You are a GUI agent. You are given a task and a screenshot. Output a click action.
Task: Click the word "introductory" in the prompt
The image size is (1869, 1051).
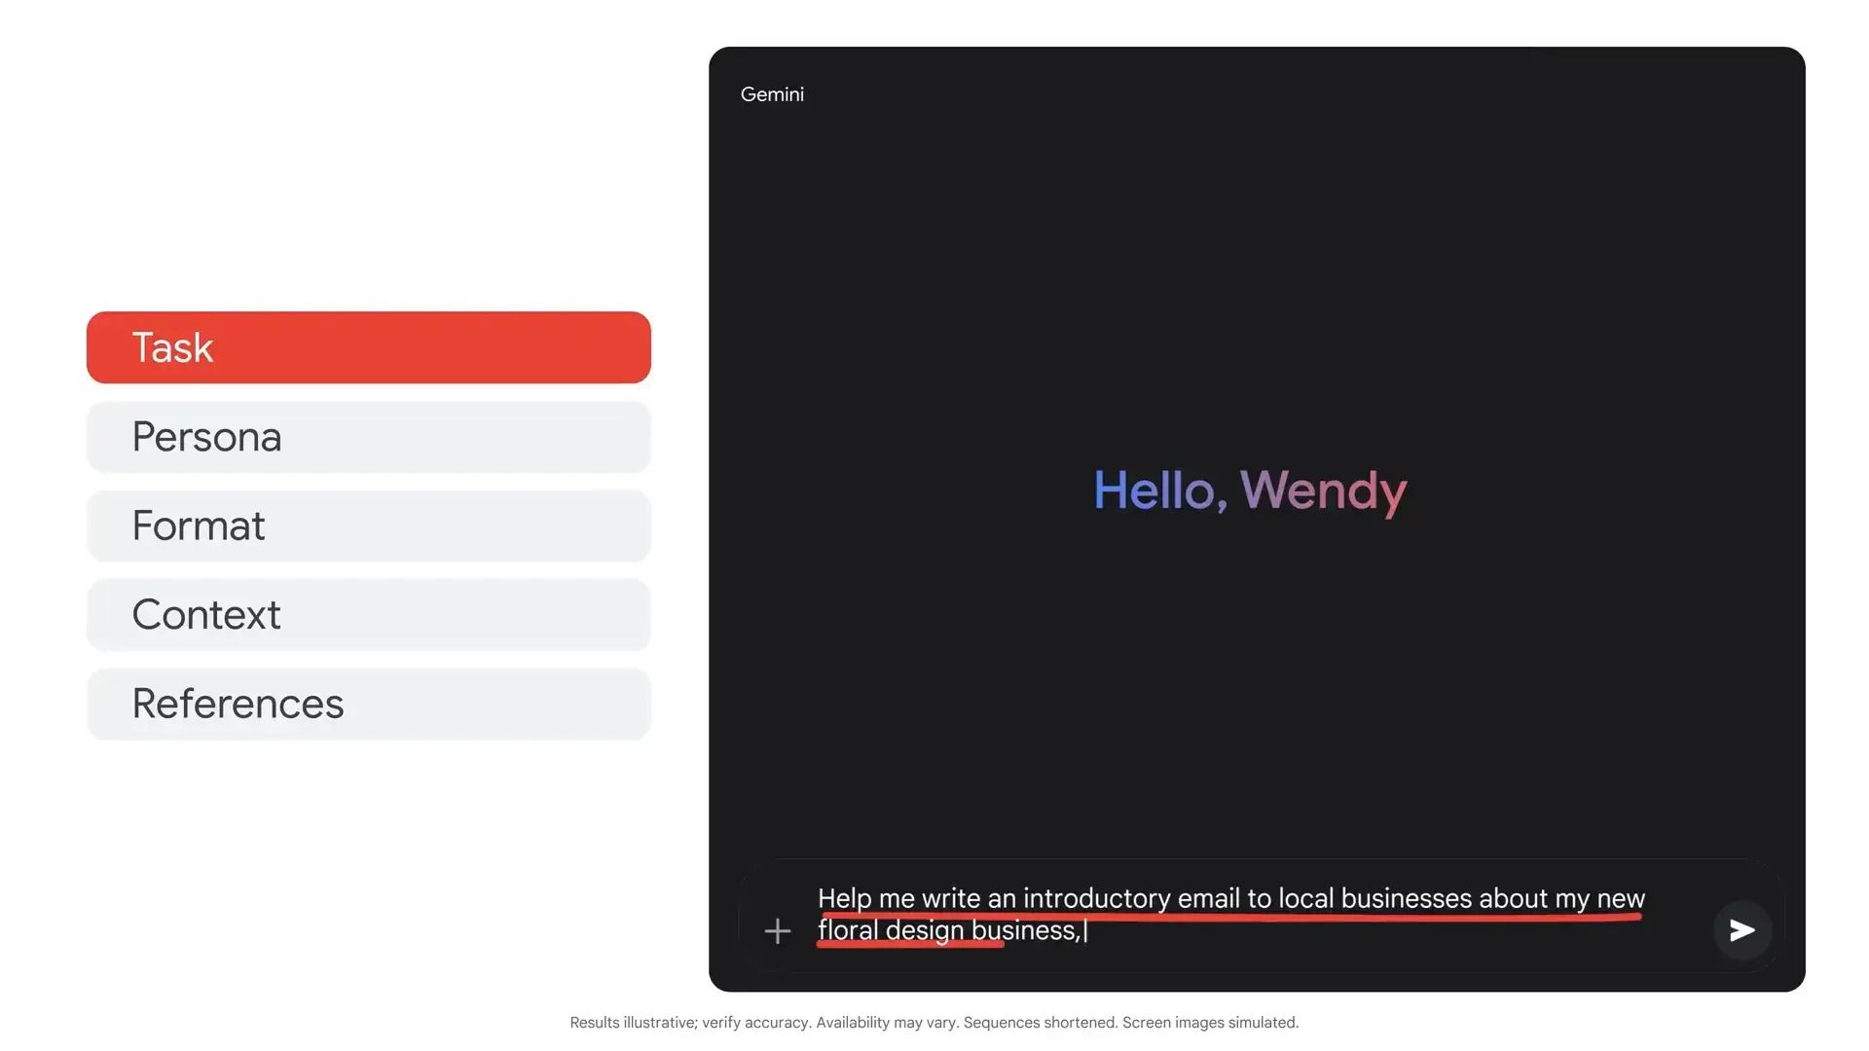point(1096,898)
